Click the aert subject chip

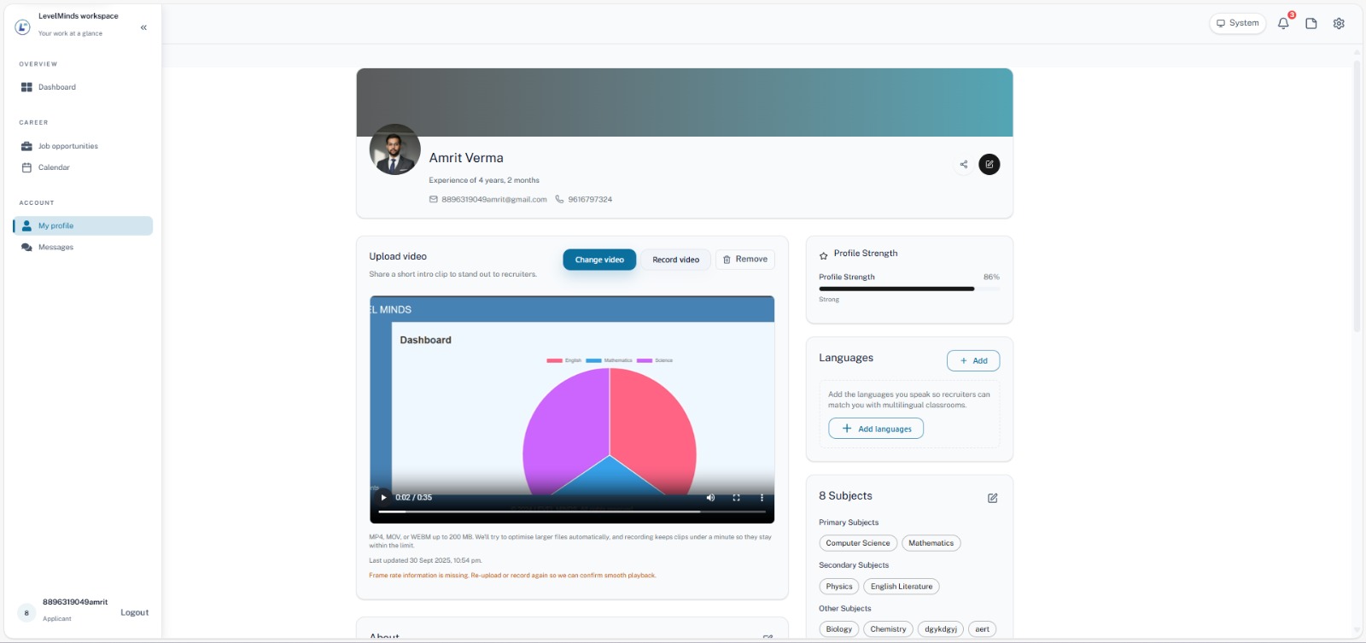983,629
